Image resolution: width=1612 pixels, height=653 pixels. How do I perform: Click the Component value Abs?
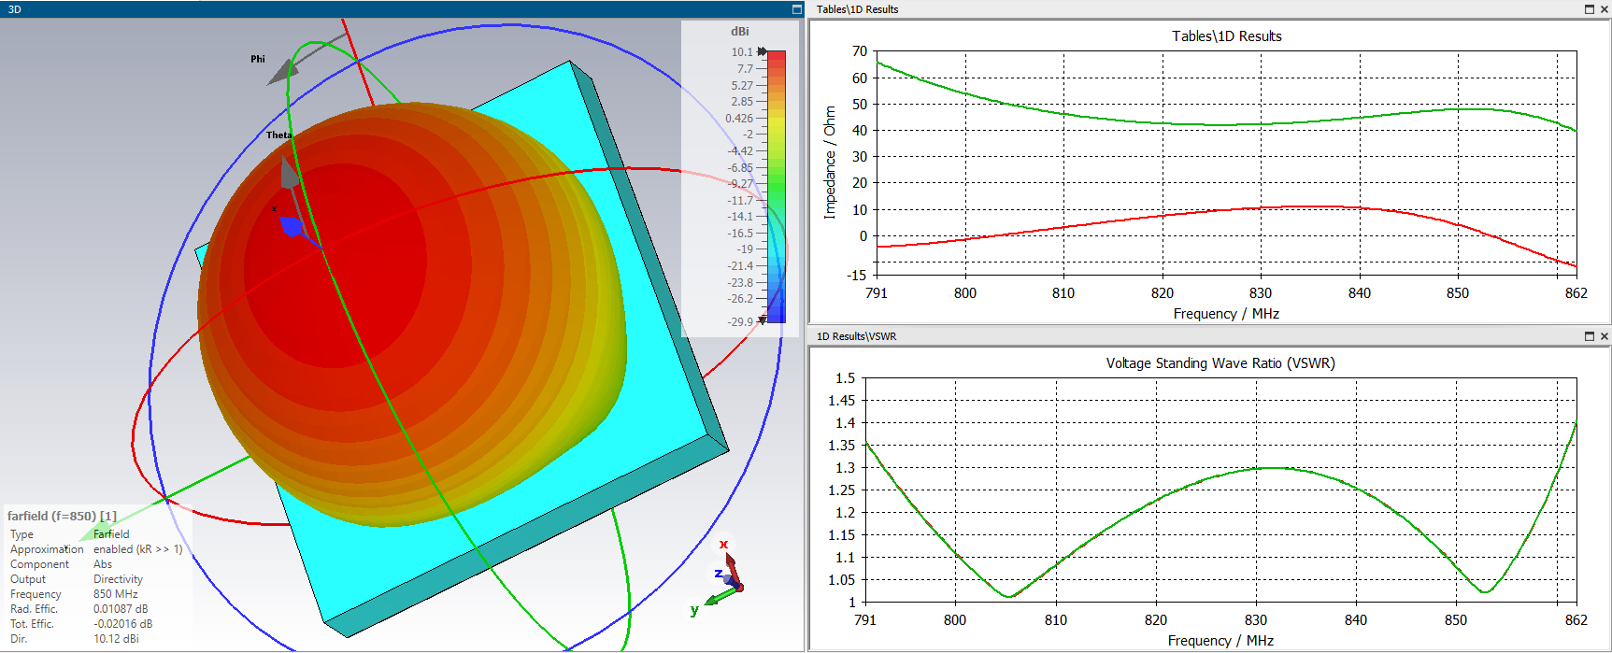103,564
